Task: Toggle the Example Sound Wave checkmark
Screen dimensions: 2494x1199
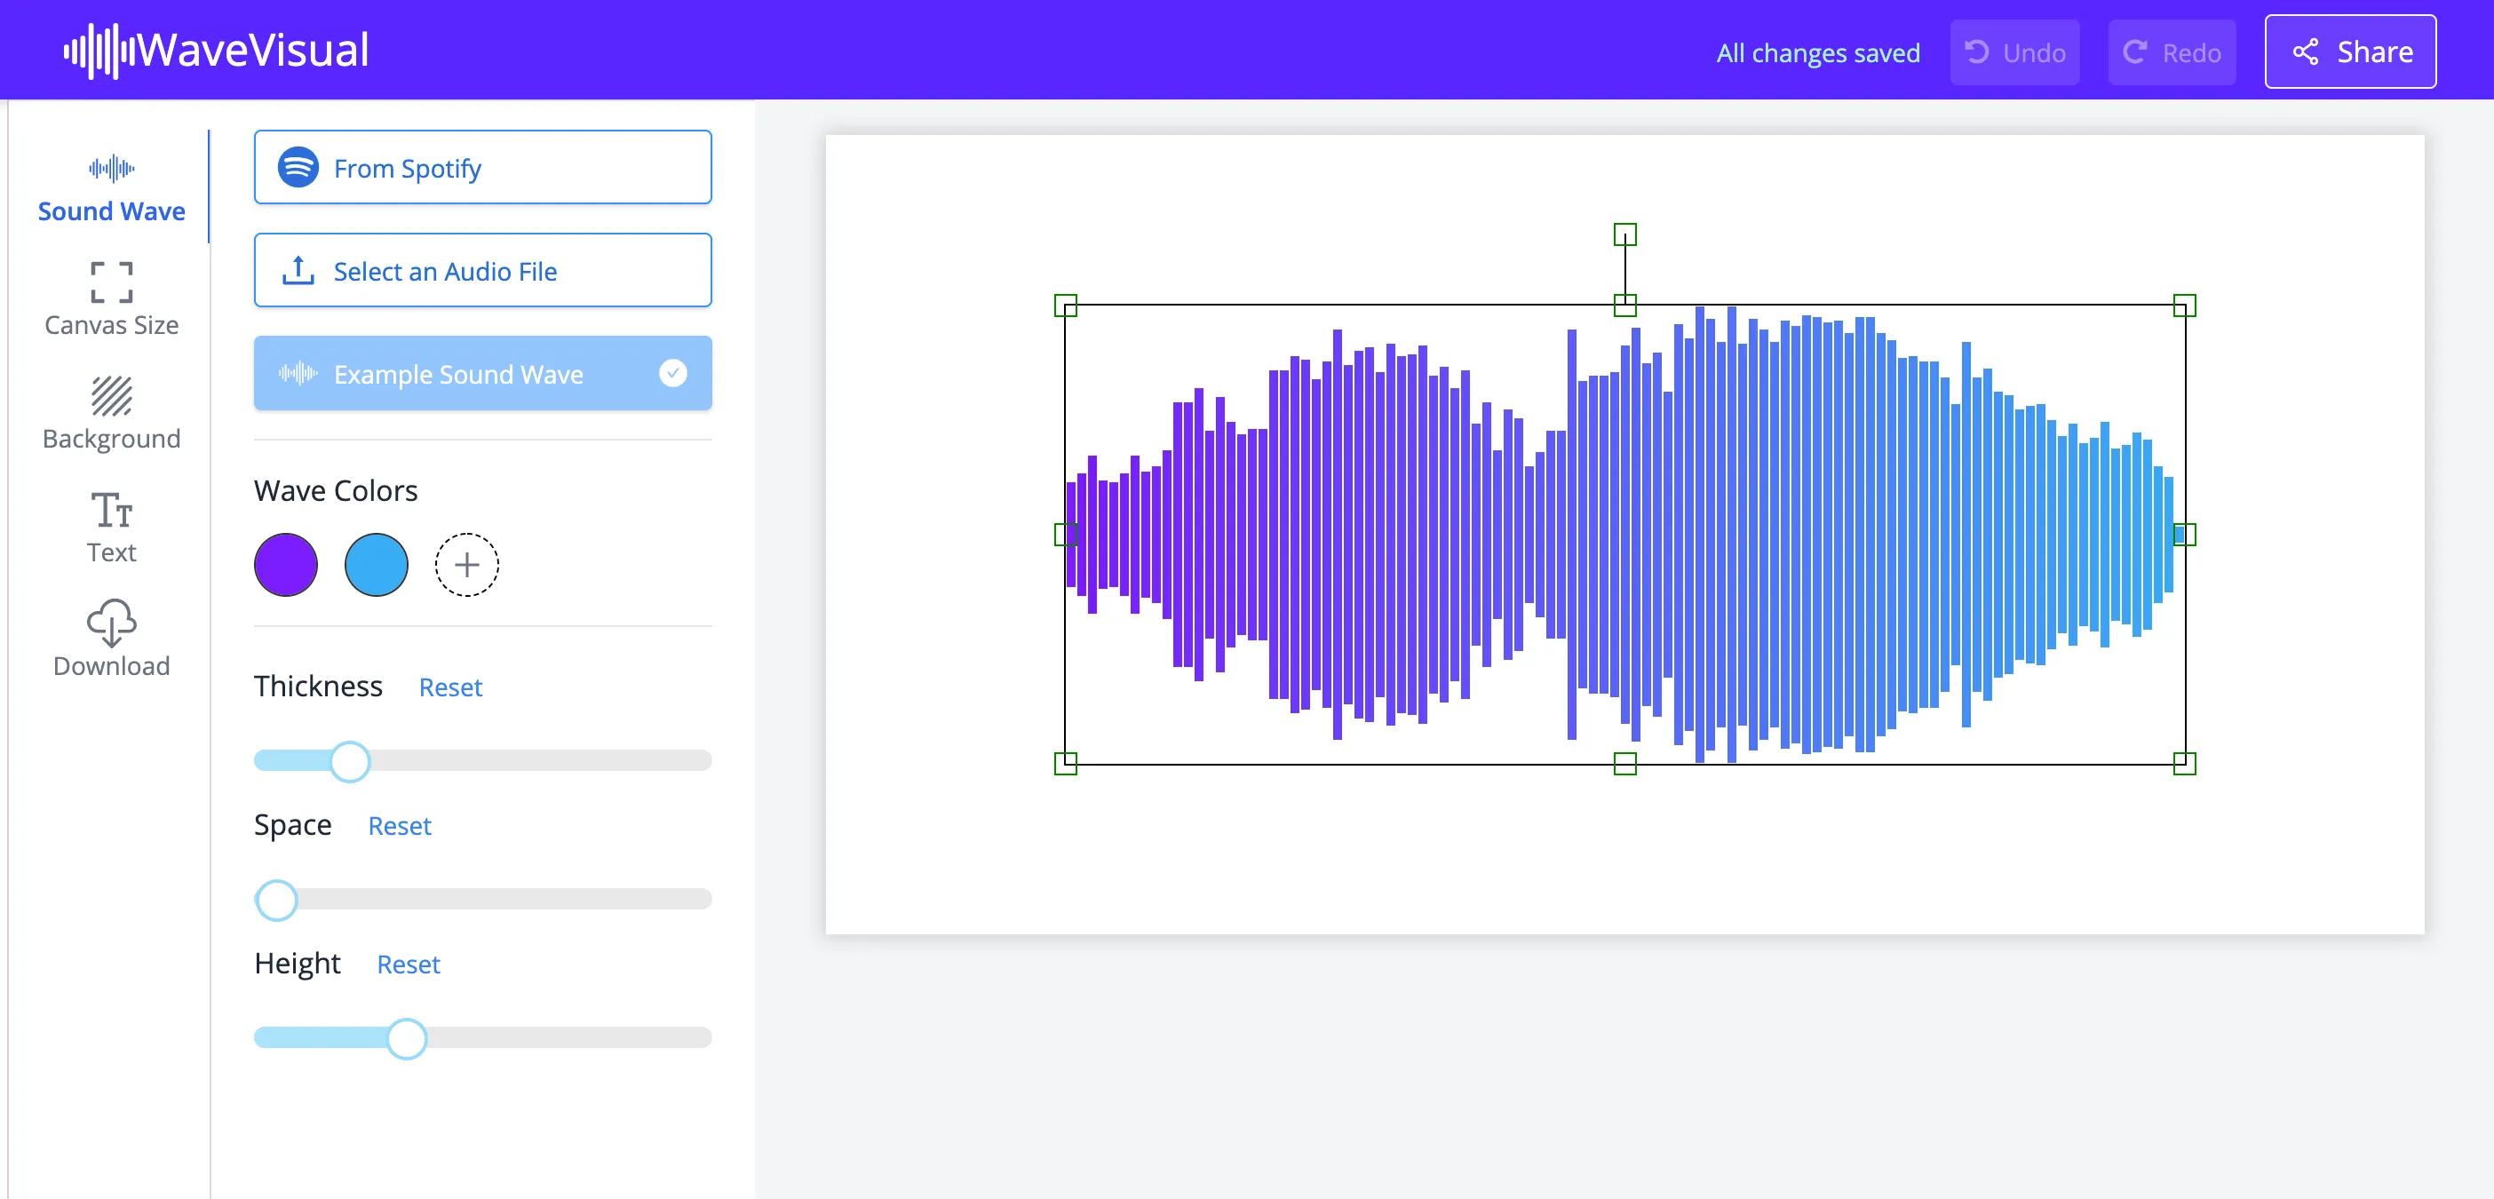Action: pyautogui.click(x=673, y=373)
